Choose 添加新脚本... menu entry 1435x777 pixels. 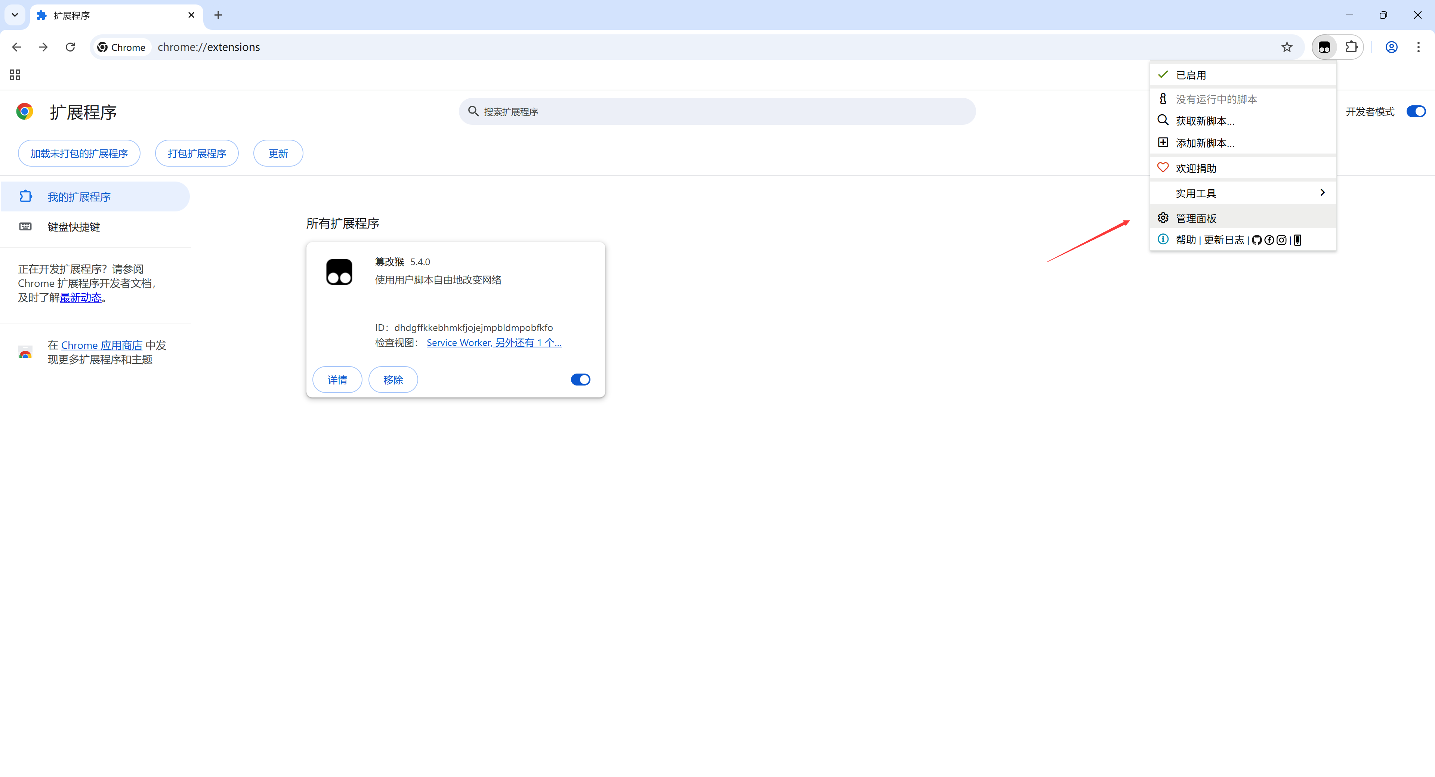[x=1204, y=143]
